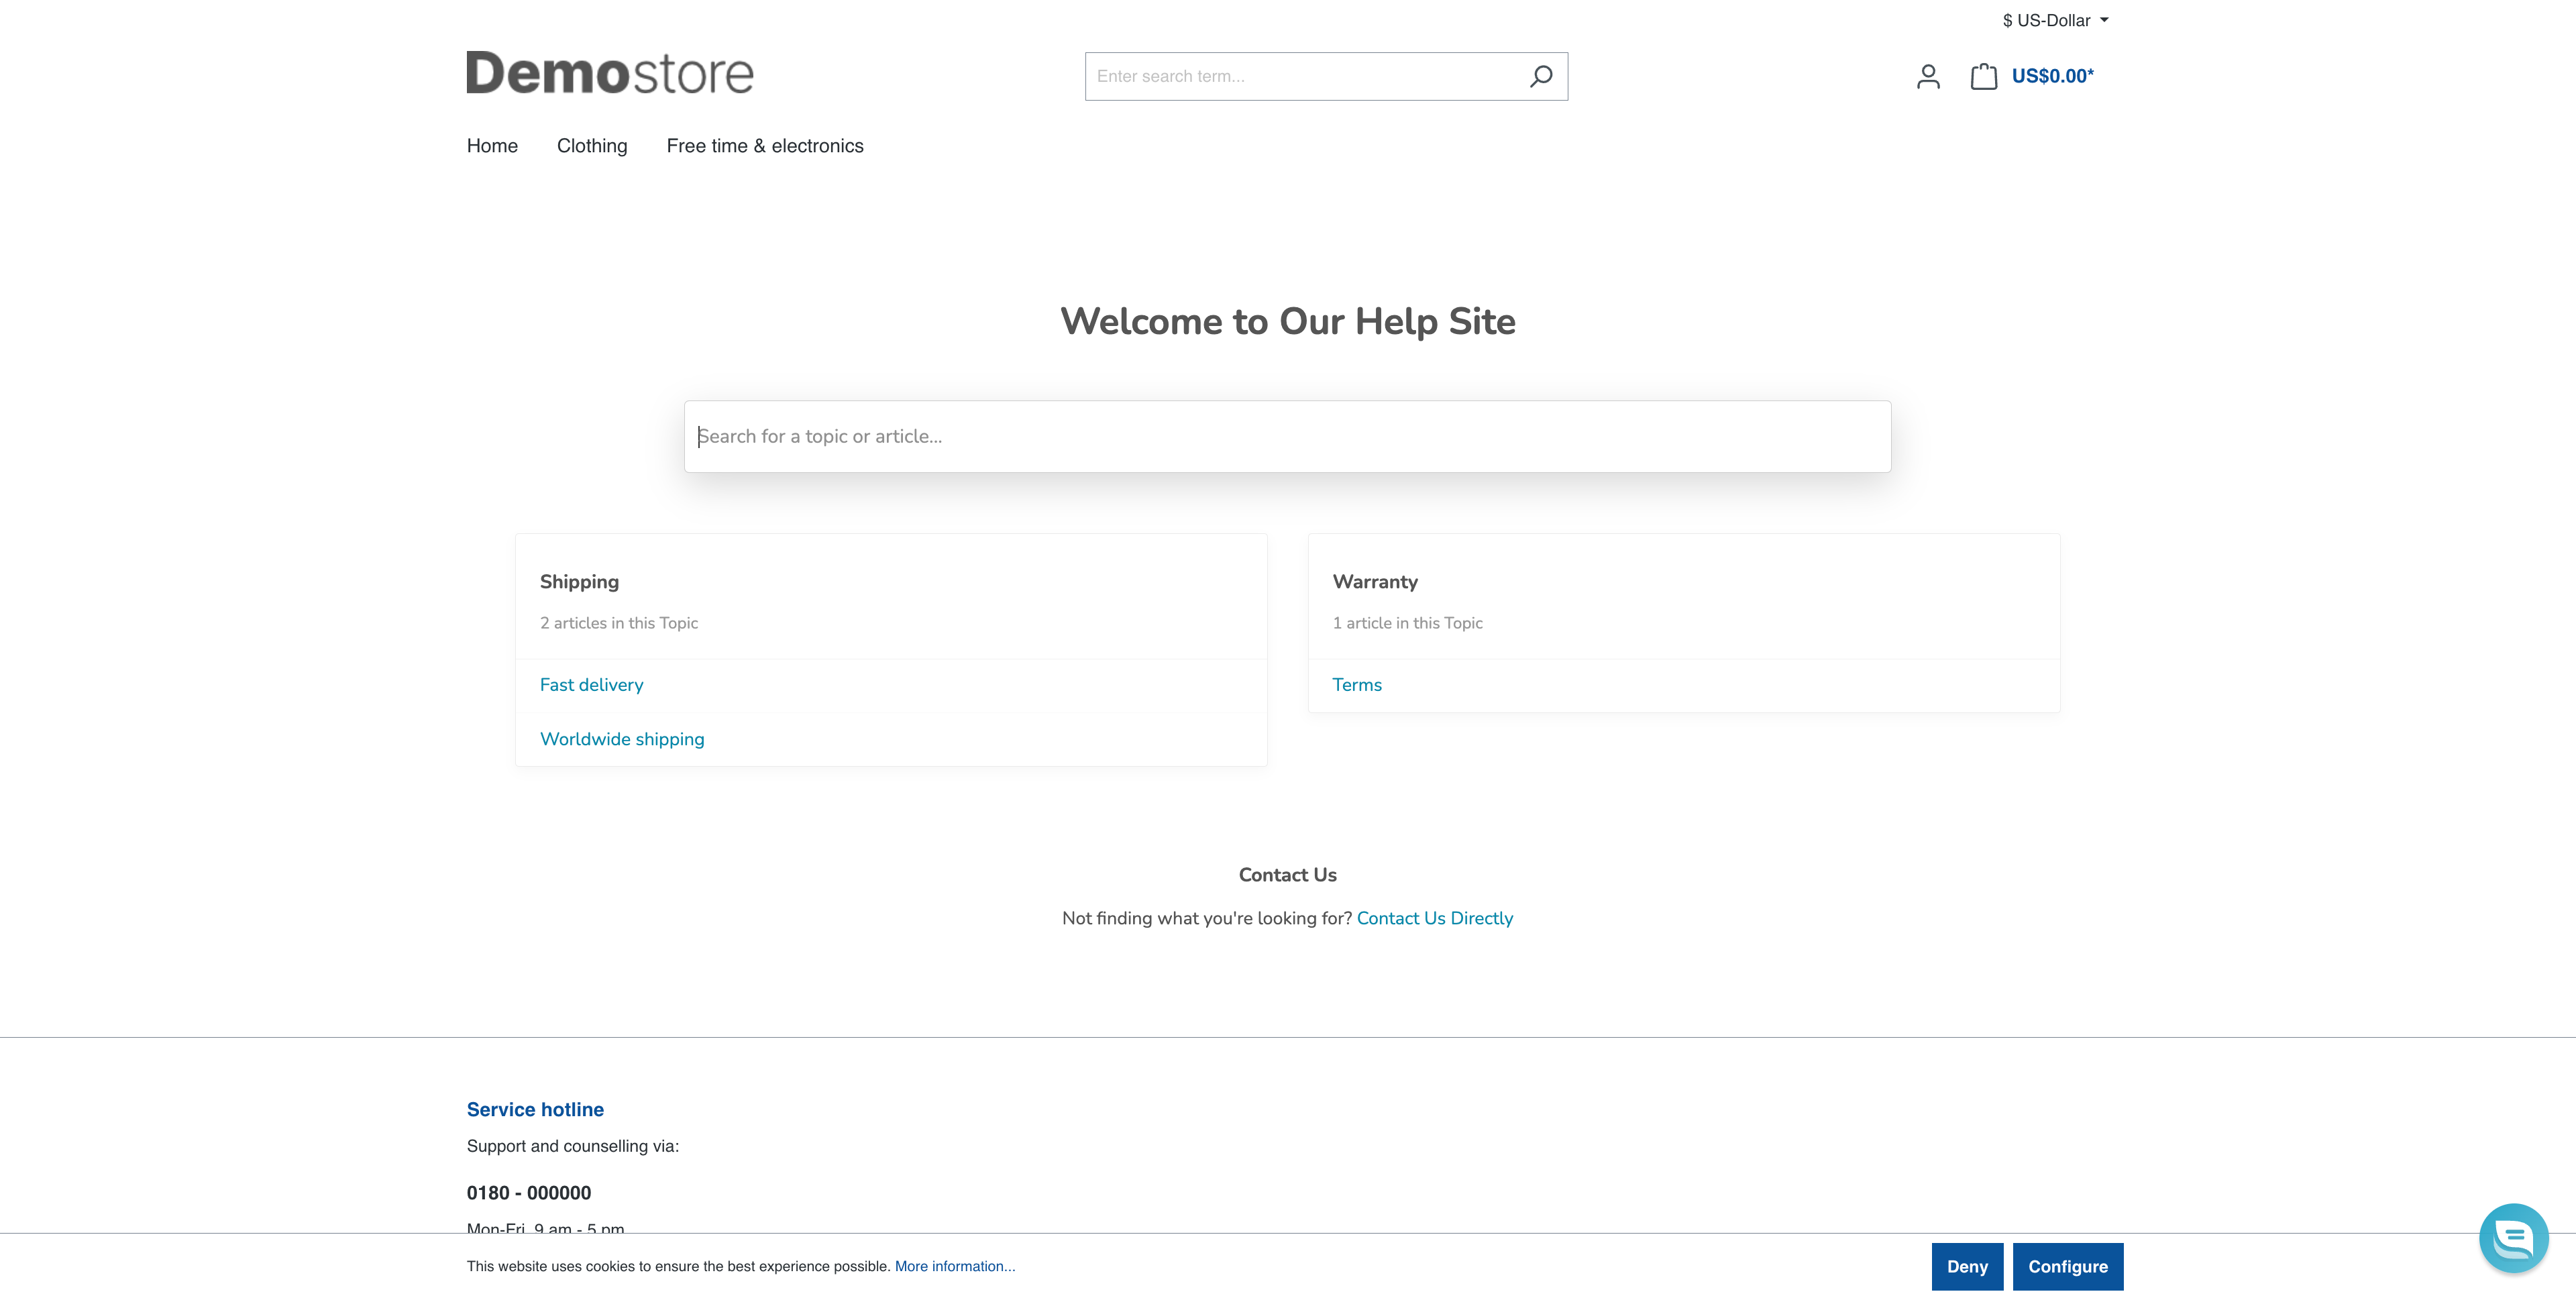This screenshot has height=1300, width=2576.
Task: Click the Service hotline heading
Action: (x=535, y=1109)
